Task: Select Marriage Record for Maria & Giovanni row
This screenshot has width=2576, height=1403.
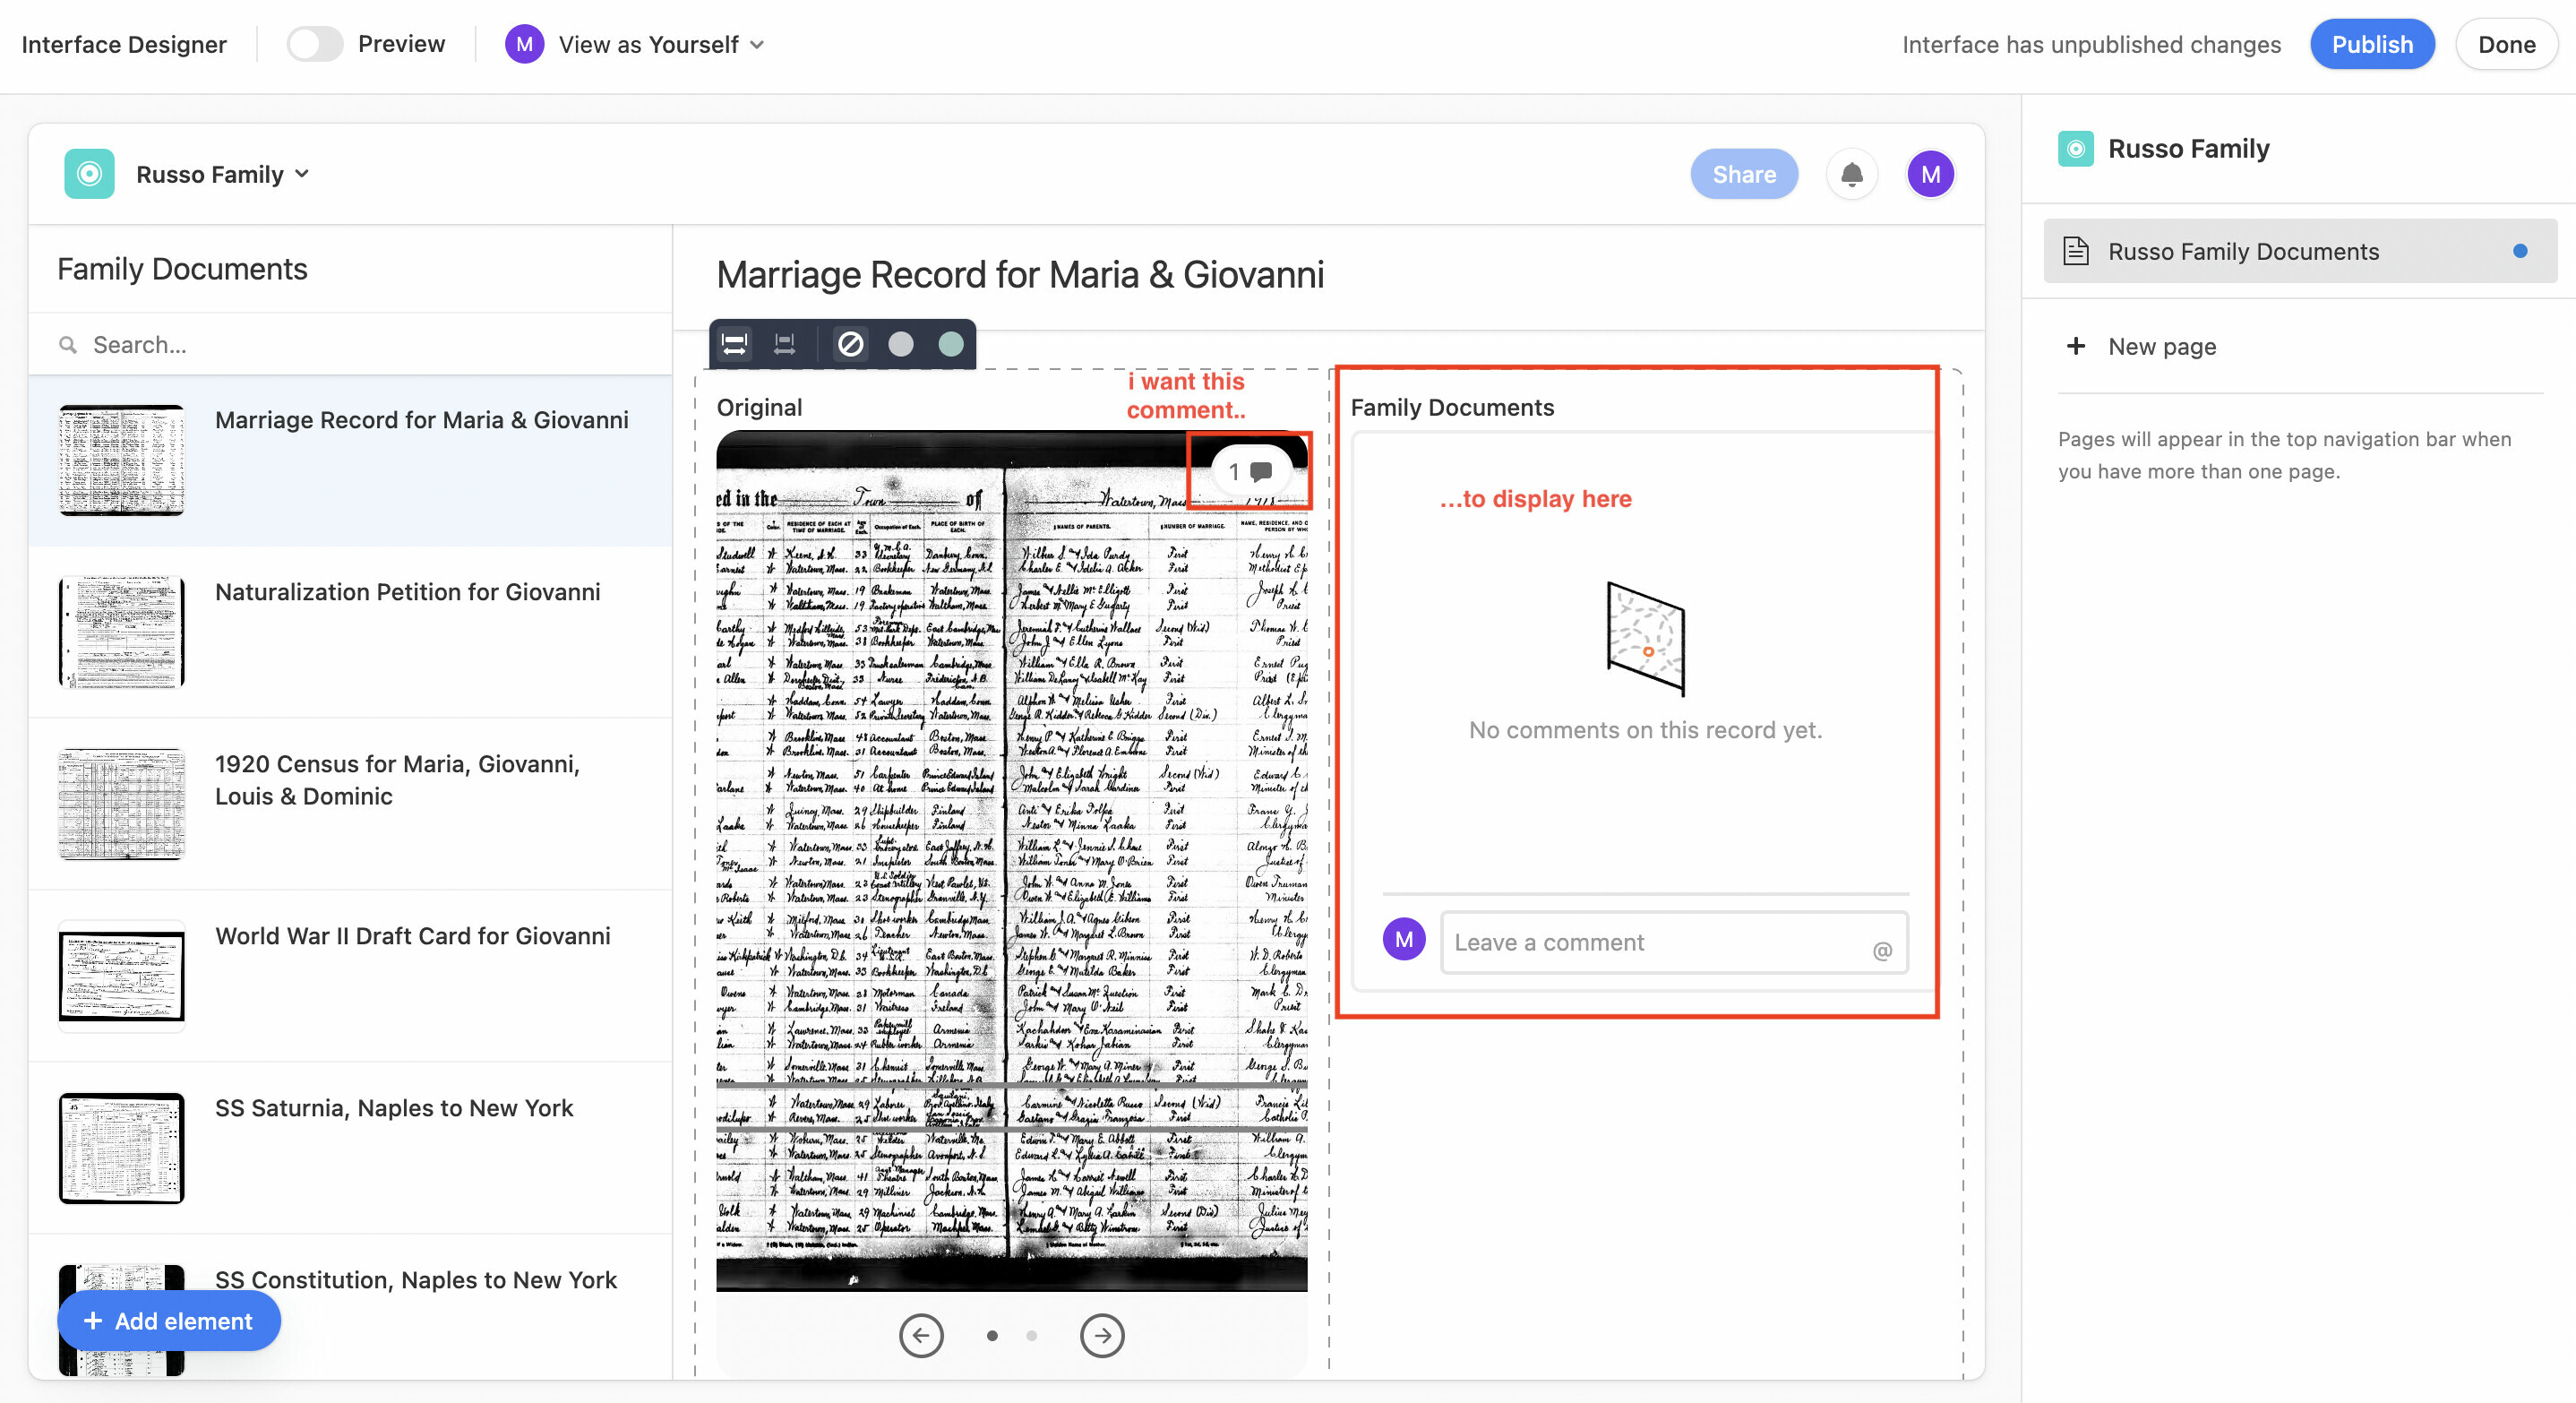Action: (x=350, y=461)
